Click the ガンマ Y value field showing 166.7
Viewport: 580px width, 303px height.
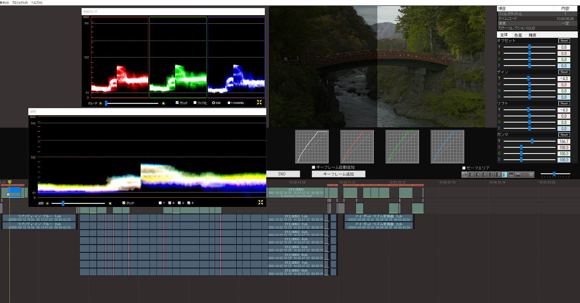pyautogui.click(x=564, y=141)
